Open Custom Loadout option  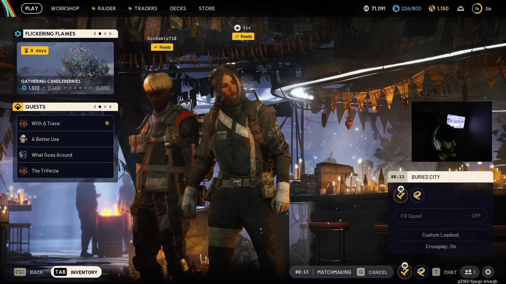(440, 235)
